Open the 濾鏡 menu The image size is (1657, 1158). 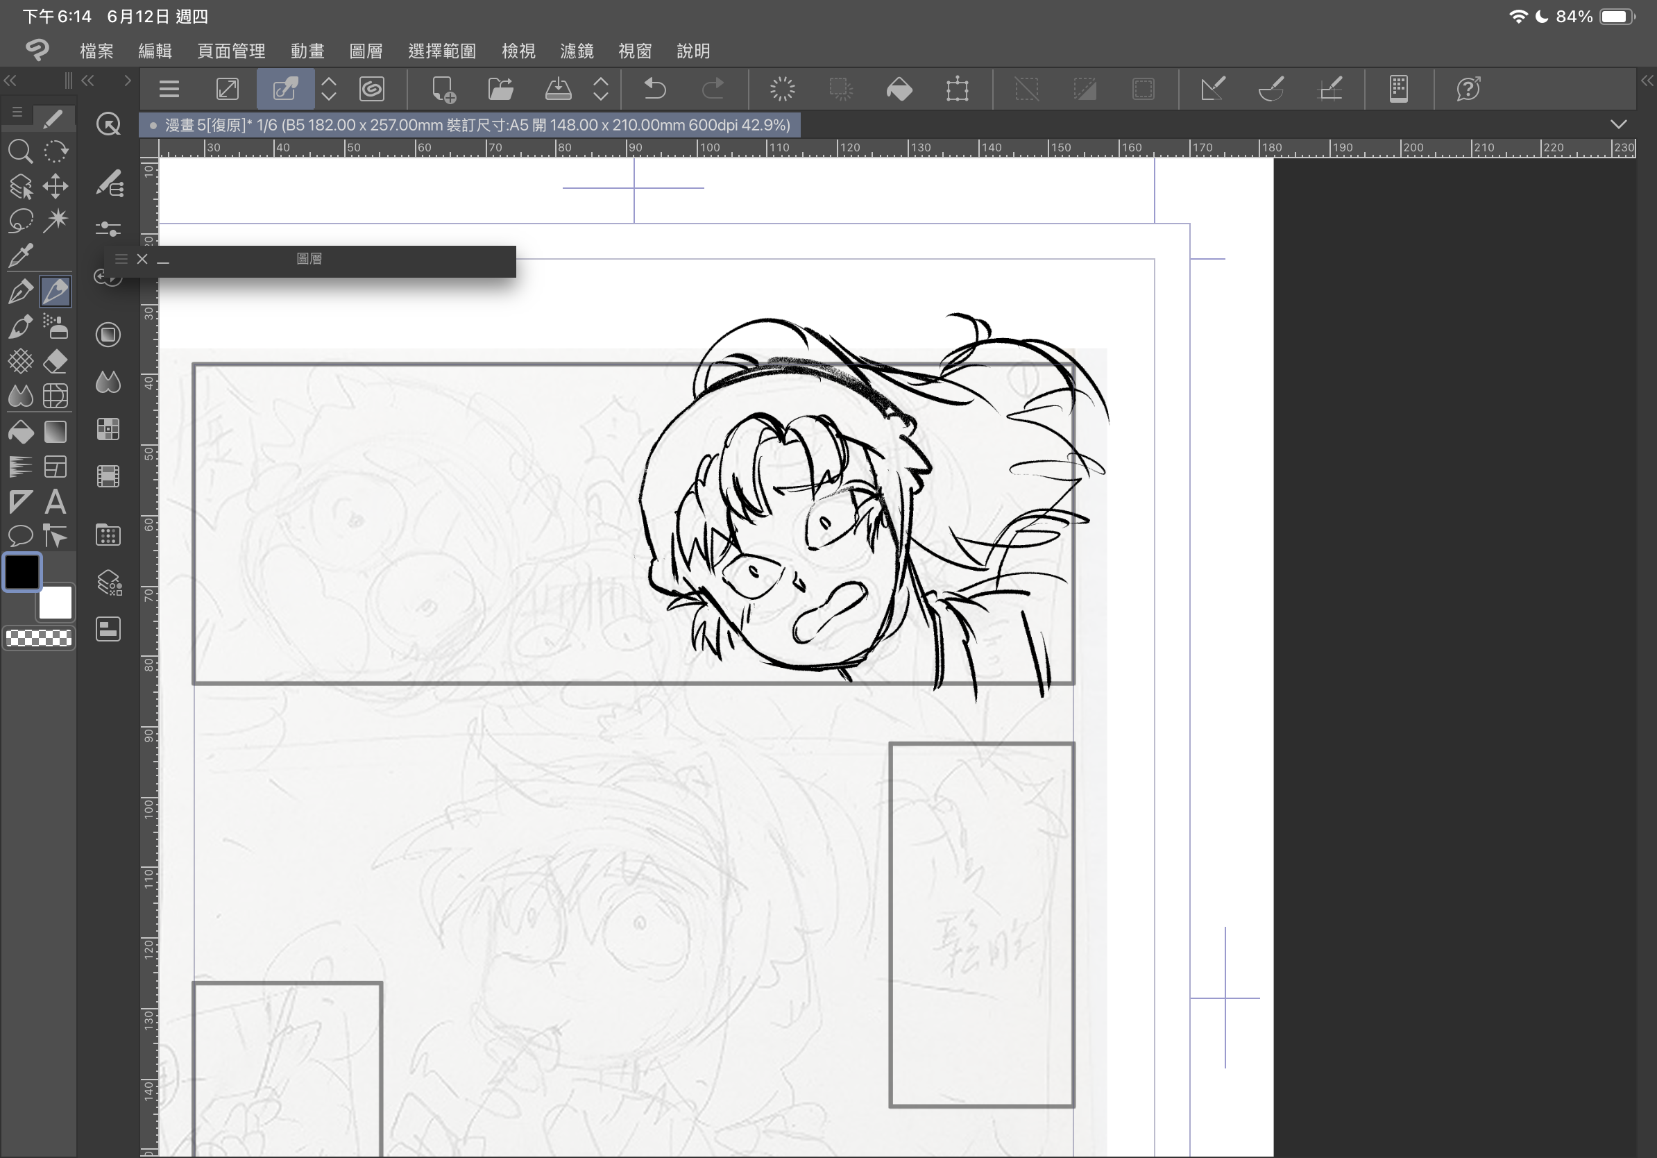(577, 51)
